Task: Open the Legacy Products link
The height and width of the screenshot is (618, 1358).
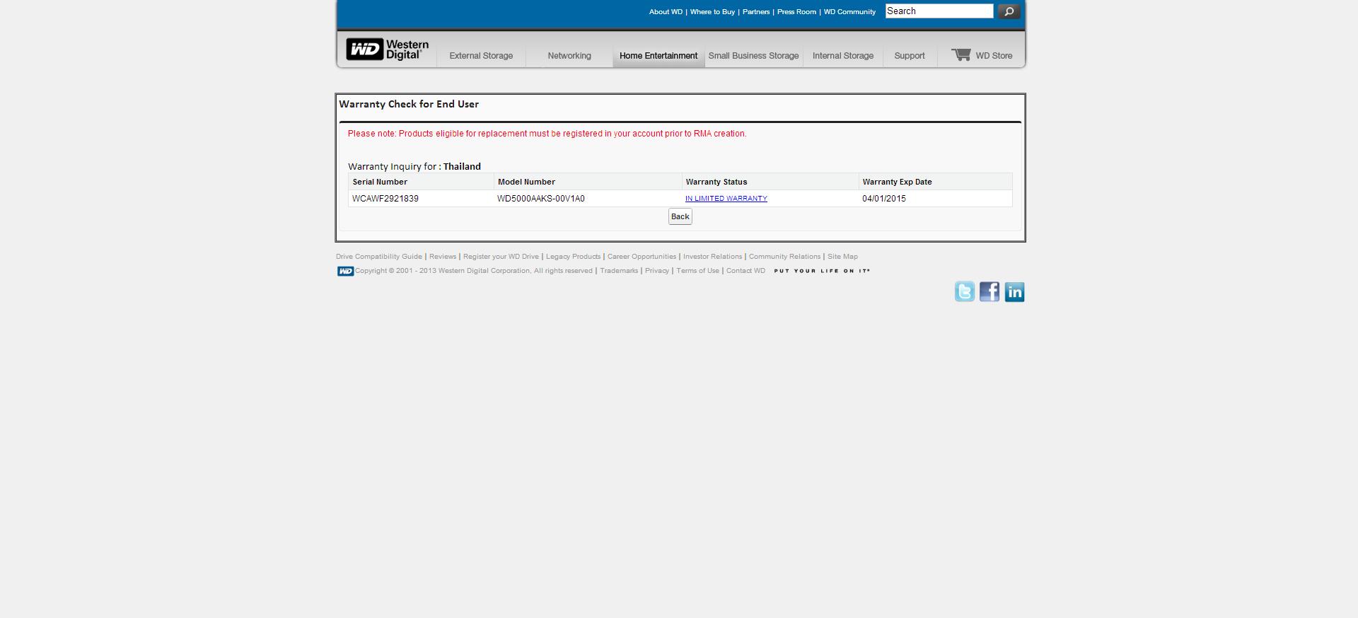Action: 573,257
